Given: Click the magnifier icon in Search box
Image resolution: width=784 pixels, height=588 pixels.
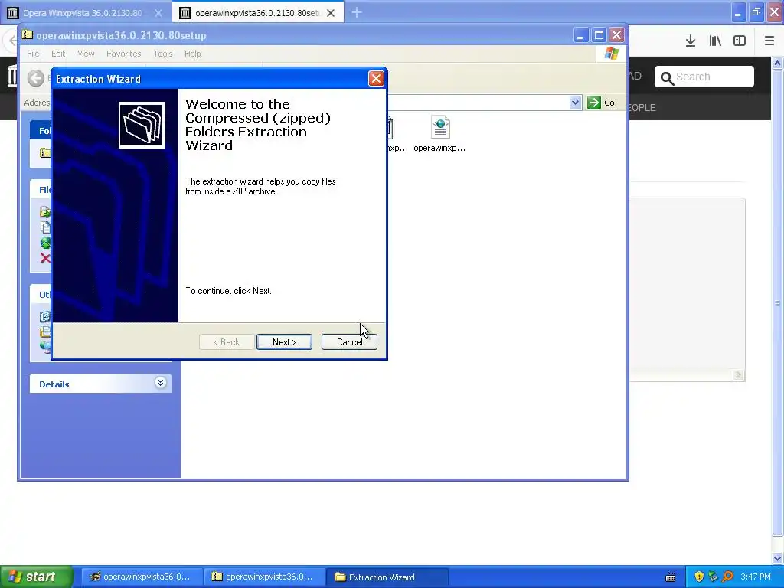Looking at the screenshot, I should click(x=667, y=78).
